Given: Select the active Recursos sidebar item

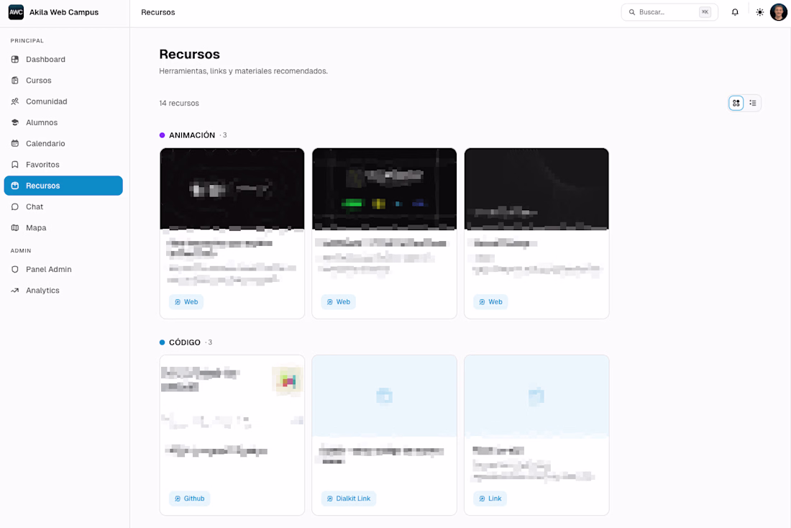Looking at the screenshot, I should tap(63, 186).
